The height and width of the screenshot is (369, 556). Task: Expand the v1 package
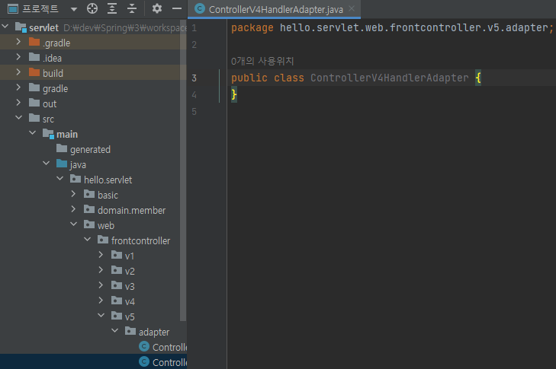pos(101,255)
